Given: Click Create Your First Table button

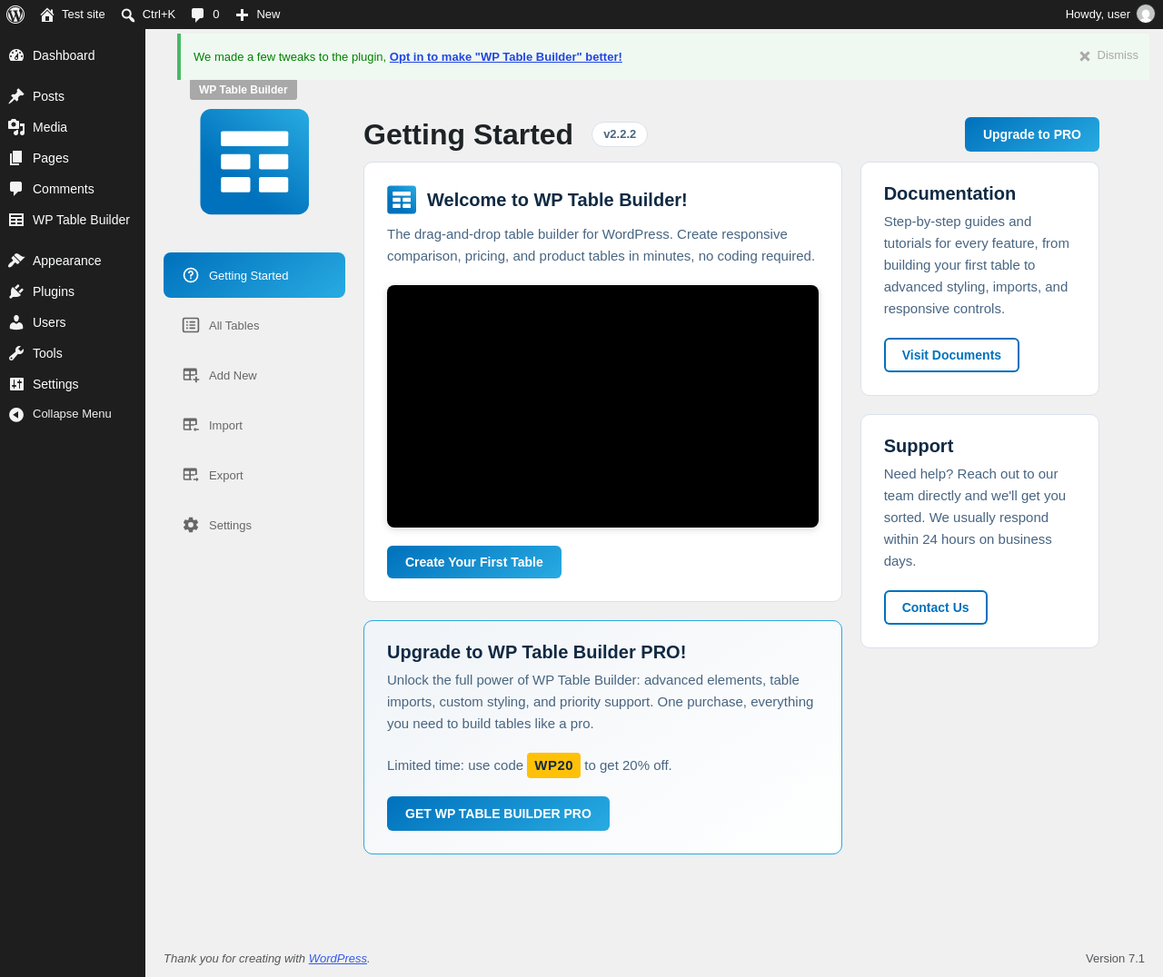Looking at the screenshot, I should pos(474,562).
